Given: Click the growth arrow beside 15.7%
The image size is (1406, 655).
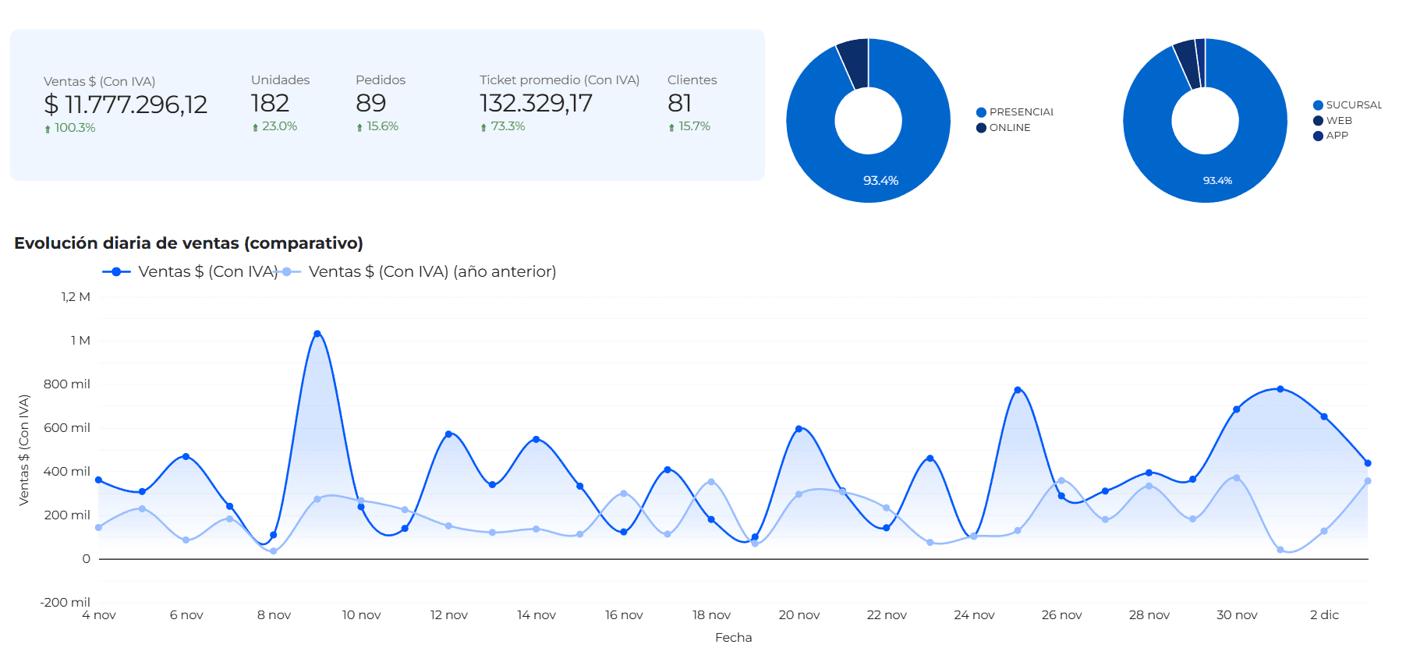Looking at the screenshot, I should [671, 127].
